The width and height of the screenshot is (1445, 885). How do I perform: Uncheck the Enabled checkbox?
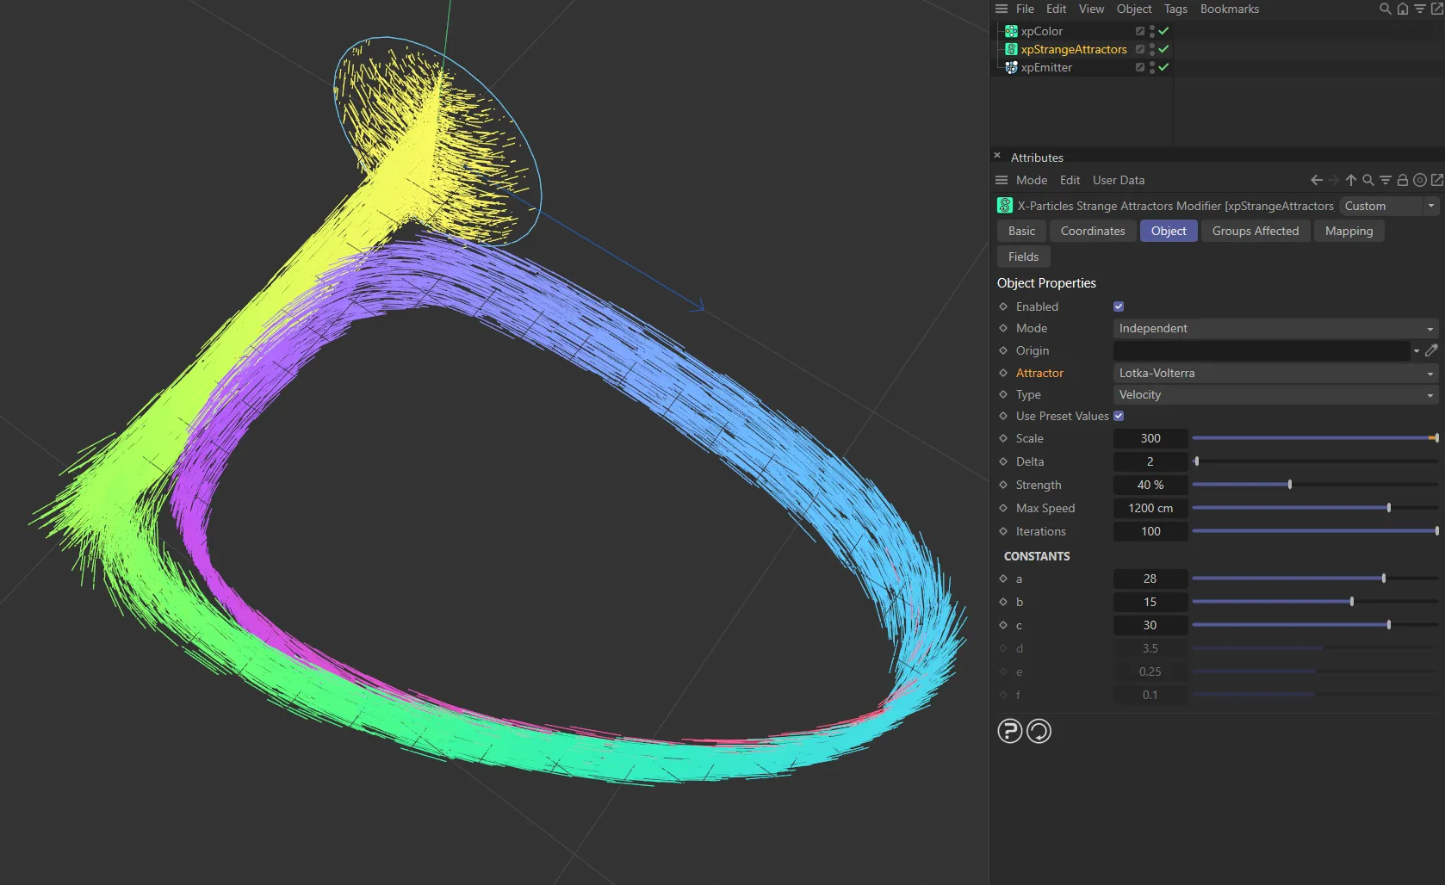[x=1119, y=306]
